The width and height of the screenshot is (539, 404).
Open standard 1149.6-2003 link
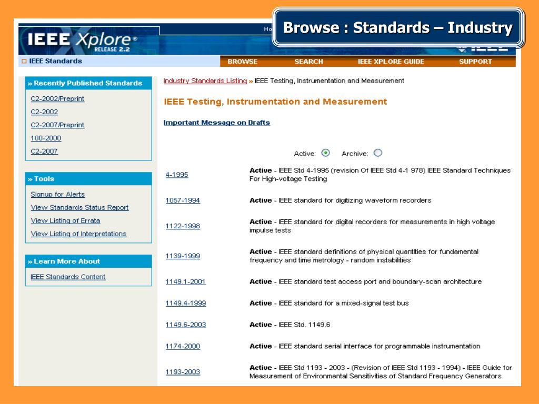pos(186,325)
